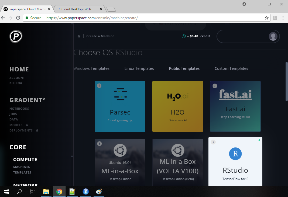Choose the H2O Driverless AI template
This screenshot has height=197, width=288.
pos(178,106)
